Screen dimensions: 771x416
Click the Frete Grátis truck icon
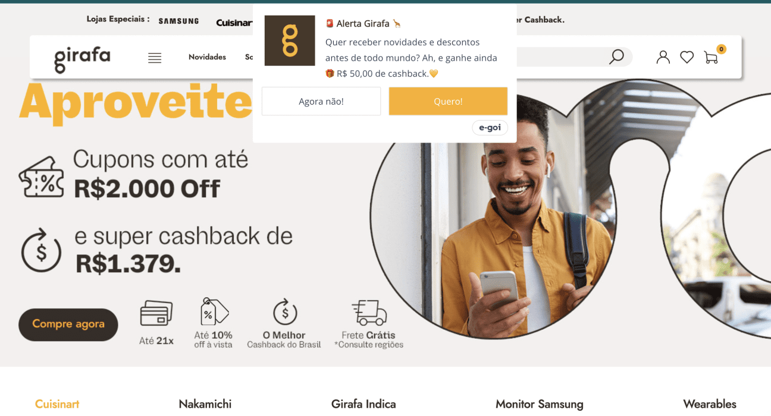369,313
